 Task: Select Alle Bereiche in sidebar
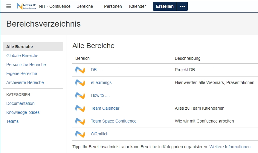(x=33, y=47)
